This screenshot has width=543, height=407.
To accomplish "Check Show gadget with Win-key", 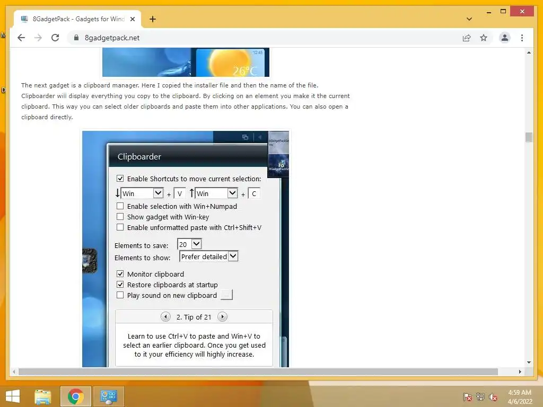I will (x=120, y=217).
